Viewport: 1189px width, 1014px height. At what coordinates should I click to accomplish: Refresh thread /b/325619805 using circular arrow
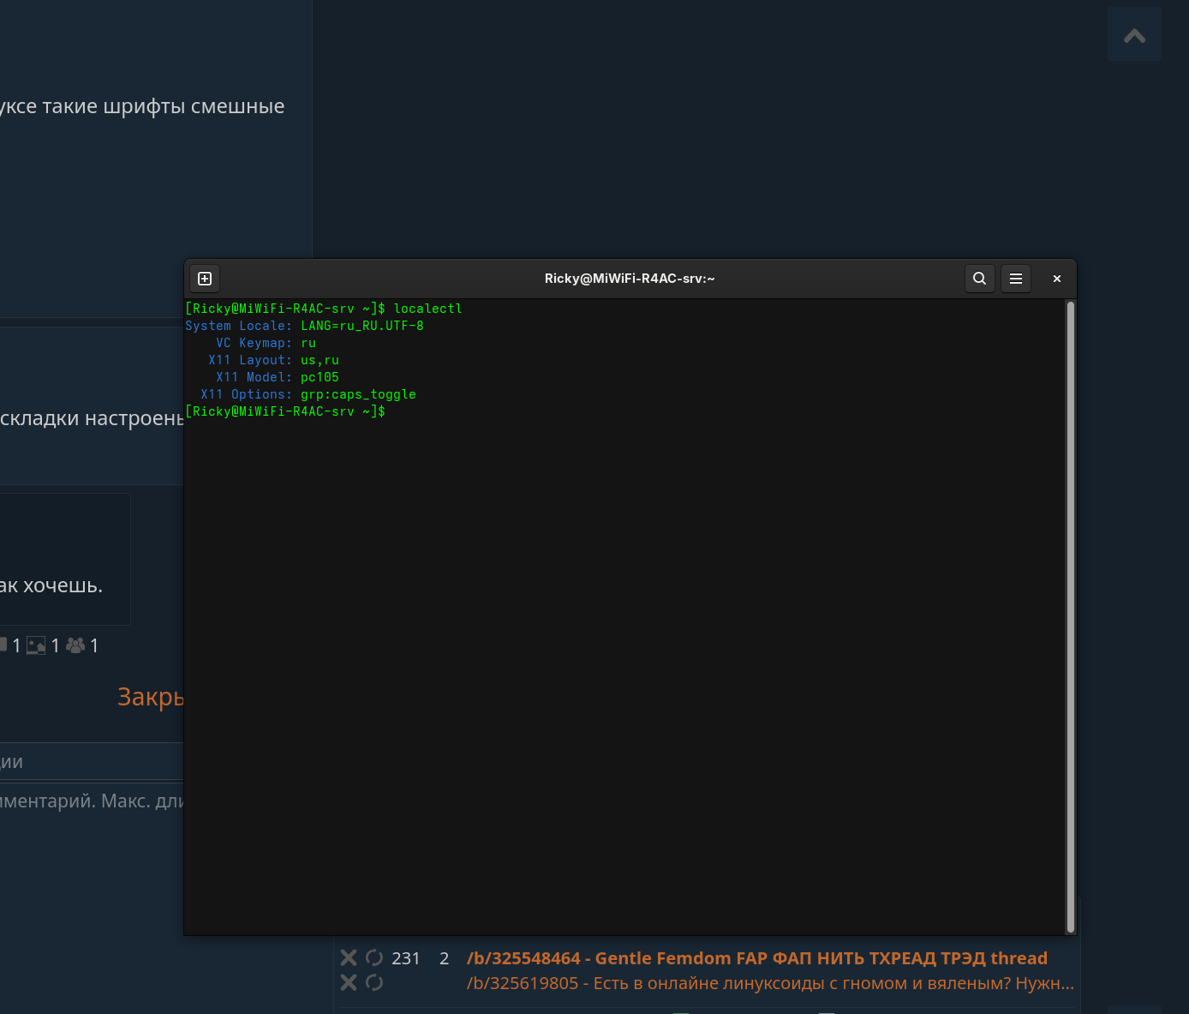[x=374, y=982]
